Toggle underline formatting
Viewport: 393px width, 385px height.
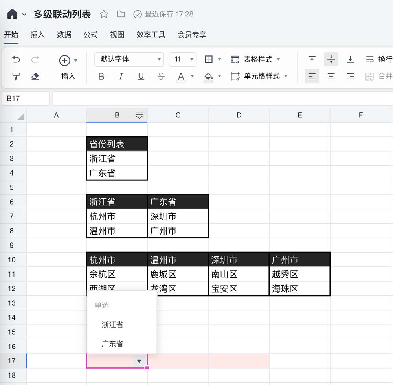pyautogui.click(x=141, y=76)
